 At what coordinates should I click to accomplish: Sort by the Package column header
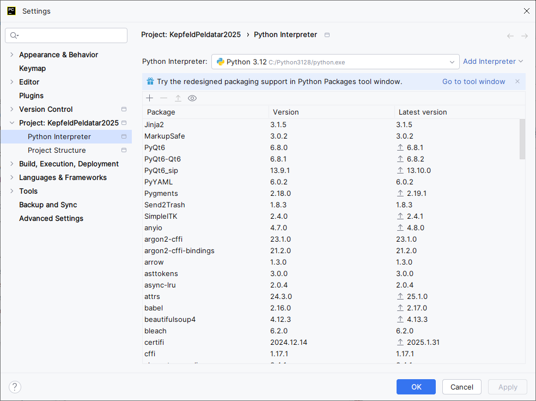click(205, 112)
